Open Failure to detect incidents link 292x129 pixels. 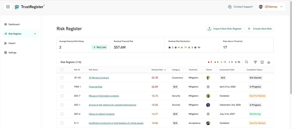click(102, 114)
